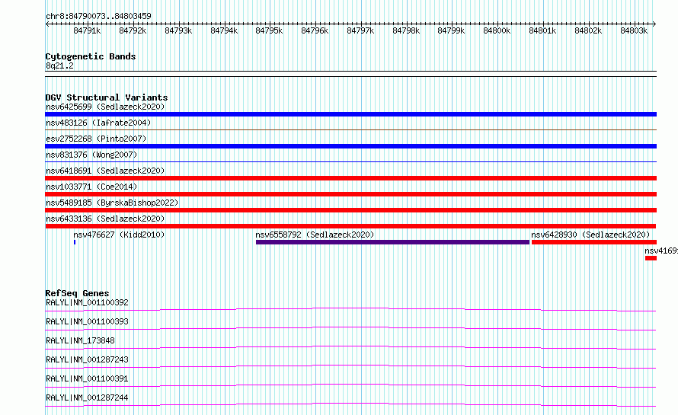Screen dimensions: 678x415
Task: Click the 84803k ruler tick label
Action: [x=634, y=30]
